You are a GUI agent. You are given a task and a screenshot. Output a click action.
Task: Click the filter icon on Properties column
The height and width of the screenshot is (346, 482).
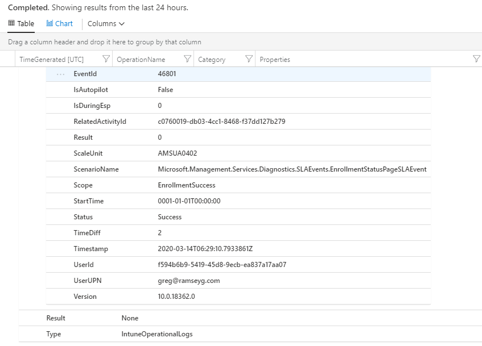(x=476, y=59)
